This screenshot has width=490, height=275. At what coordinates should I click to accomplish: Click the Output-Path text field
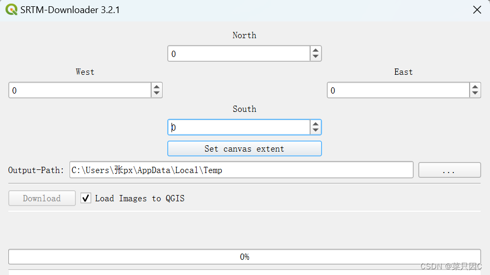click(241, 170)
